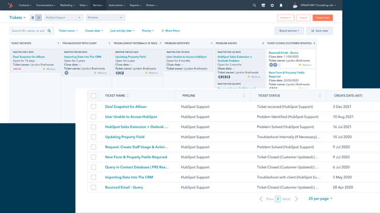The image size is (380, 213).
Task: Check the Bounced Email - Query row
Action: click(x=94, y=187)
